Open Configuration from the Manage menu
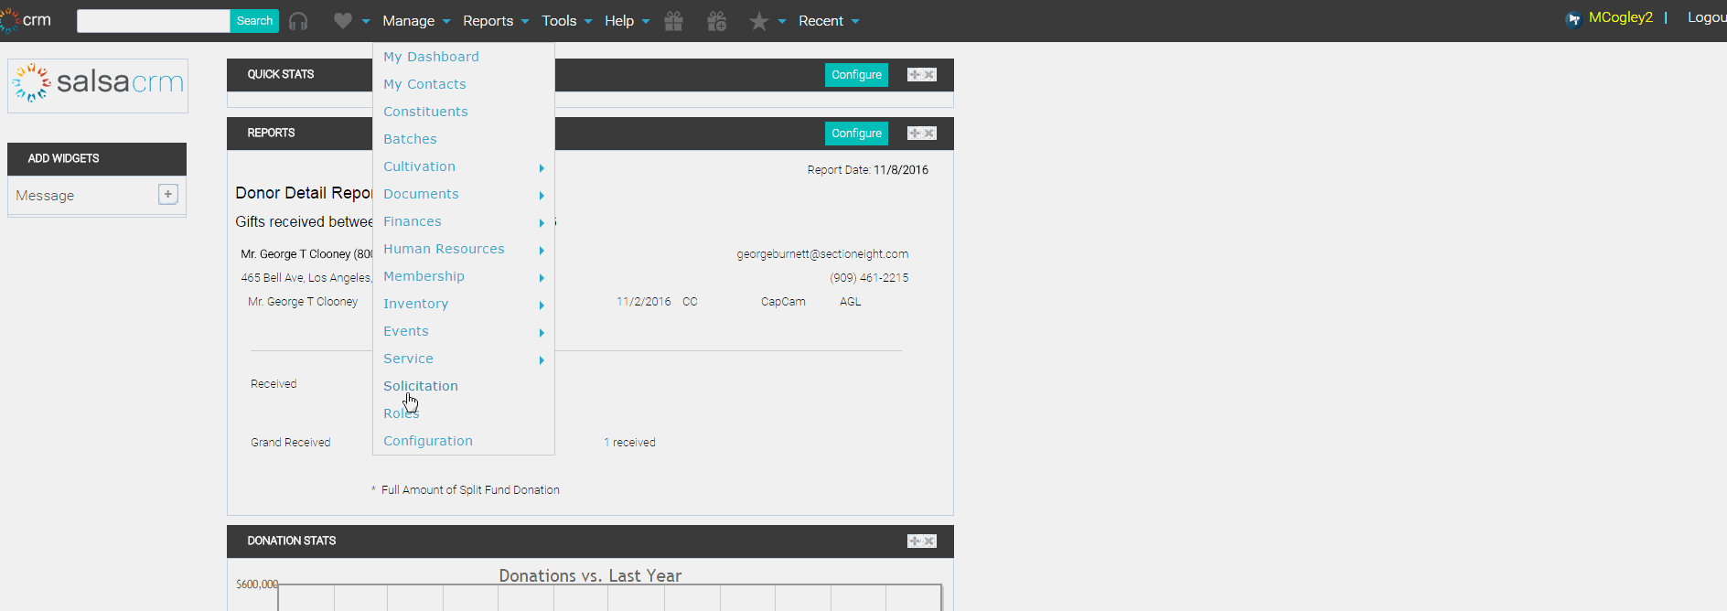 428,441
